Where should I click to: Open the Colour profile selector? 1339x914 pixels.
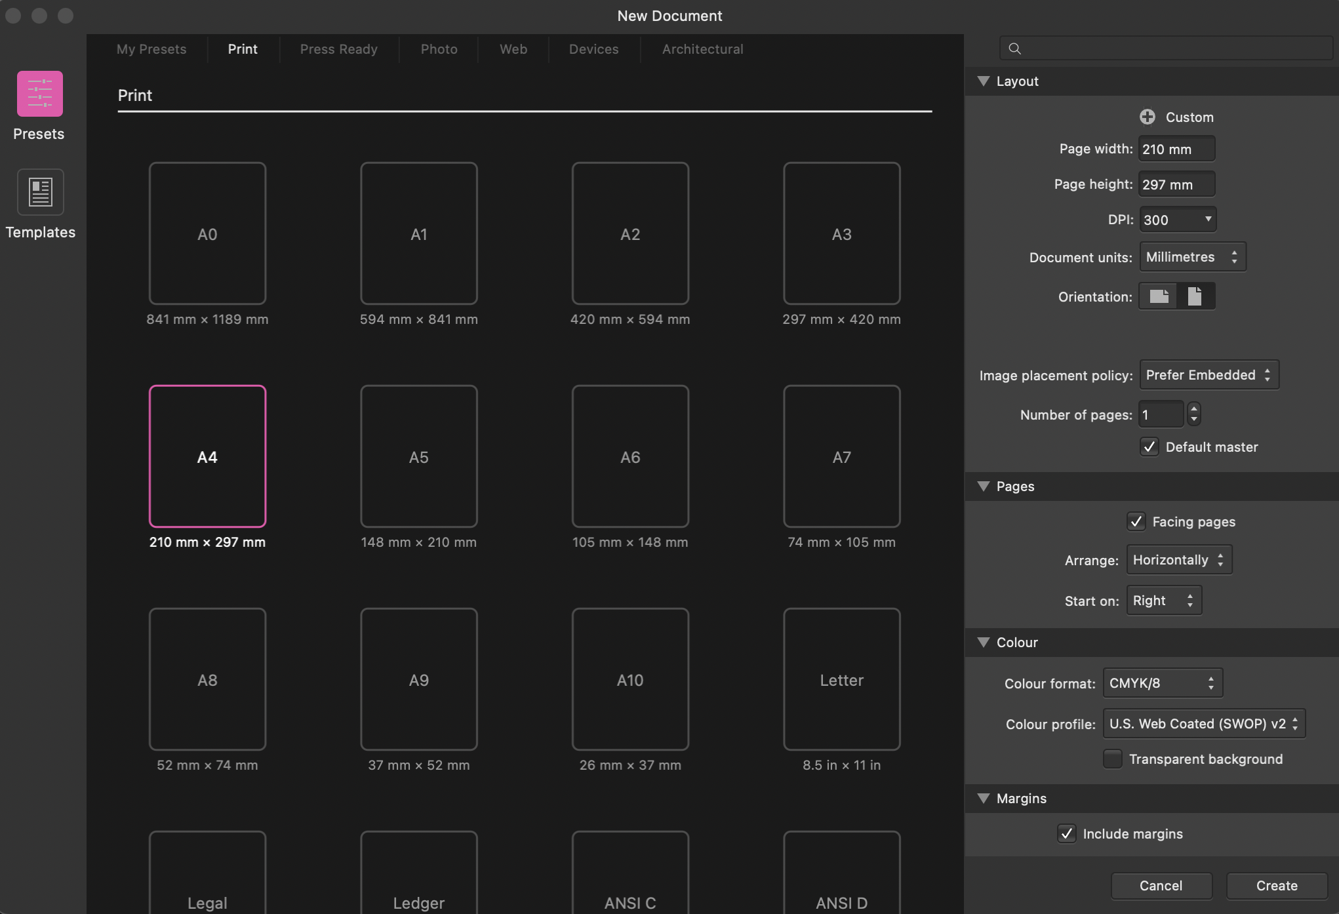(1203, 723)
